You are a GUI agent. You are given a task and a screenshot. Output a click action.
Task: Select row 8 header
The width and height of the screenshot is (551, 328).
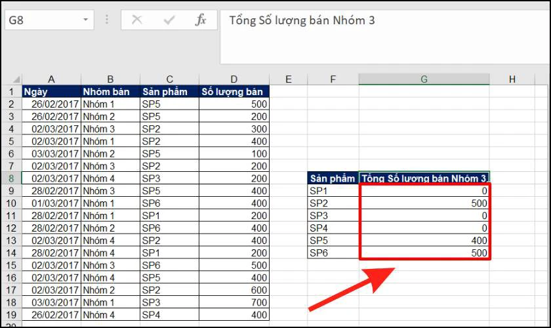[x=11, y=178]
